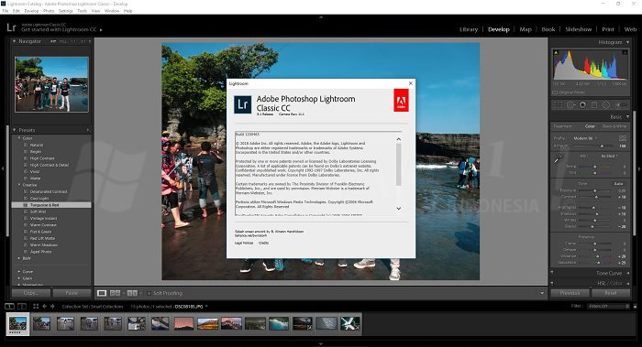The height and width of the screenshot is (347, 642).
Task: Click the Reset button
Action: [611, 293]
